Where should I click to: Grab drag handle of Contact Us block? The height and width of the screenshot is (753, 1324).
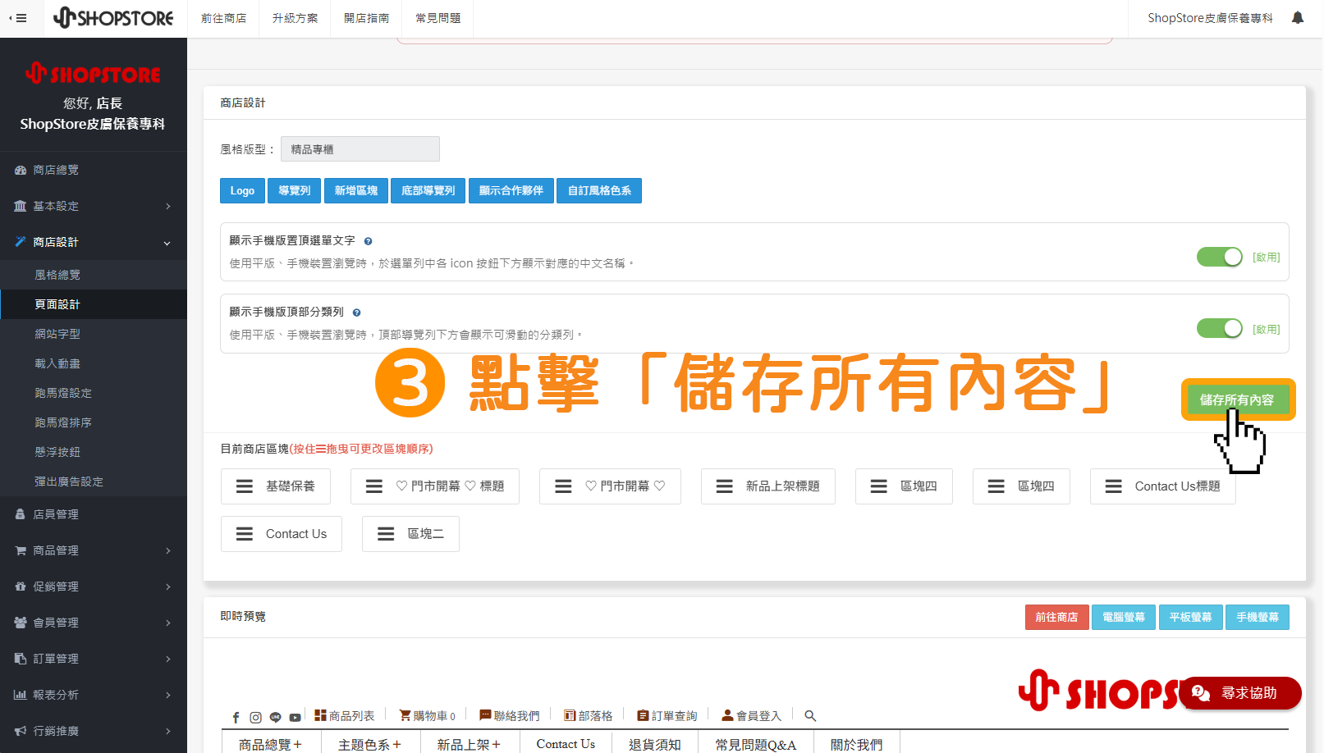click(x=245, y=534)
